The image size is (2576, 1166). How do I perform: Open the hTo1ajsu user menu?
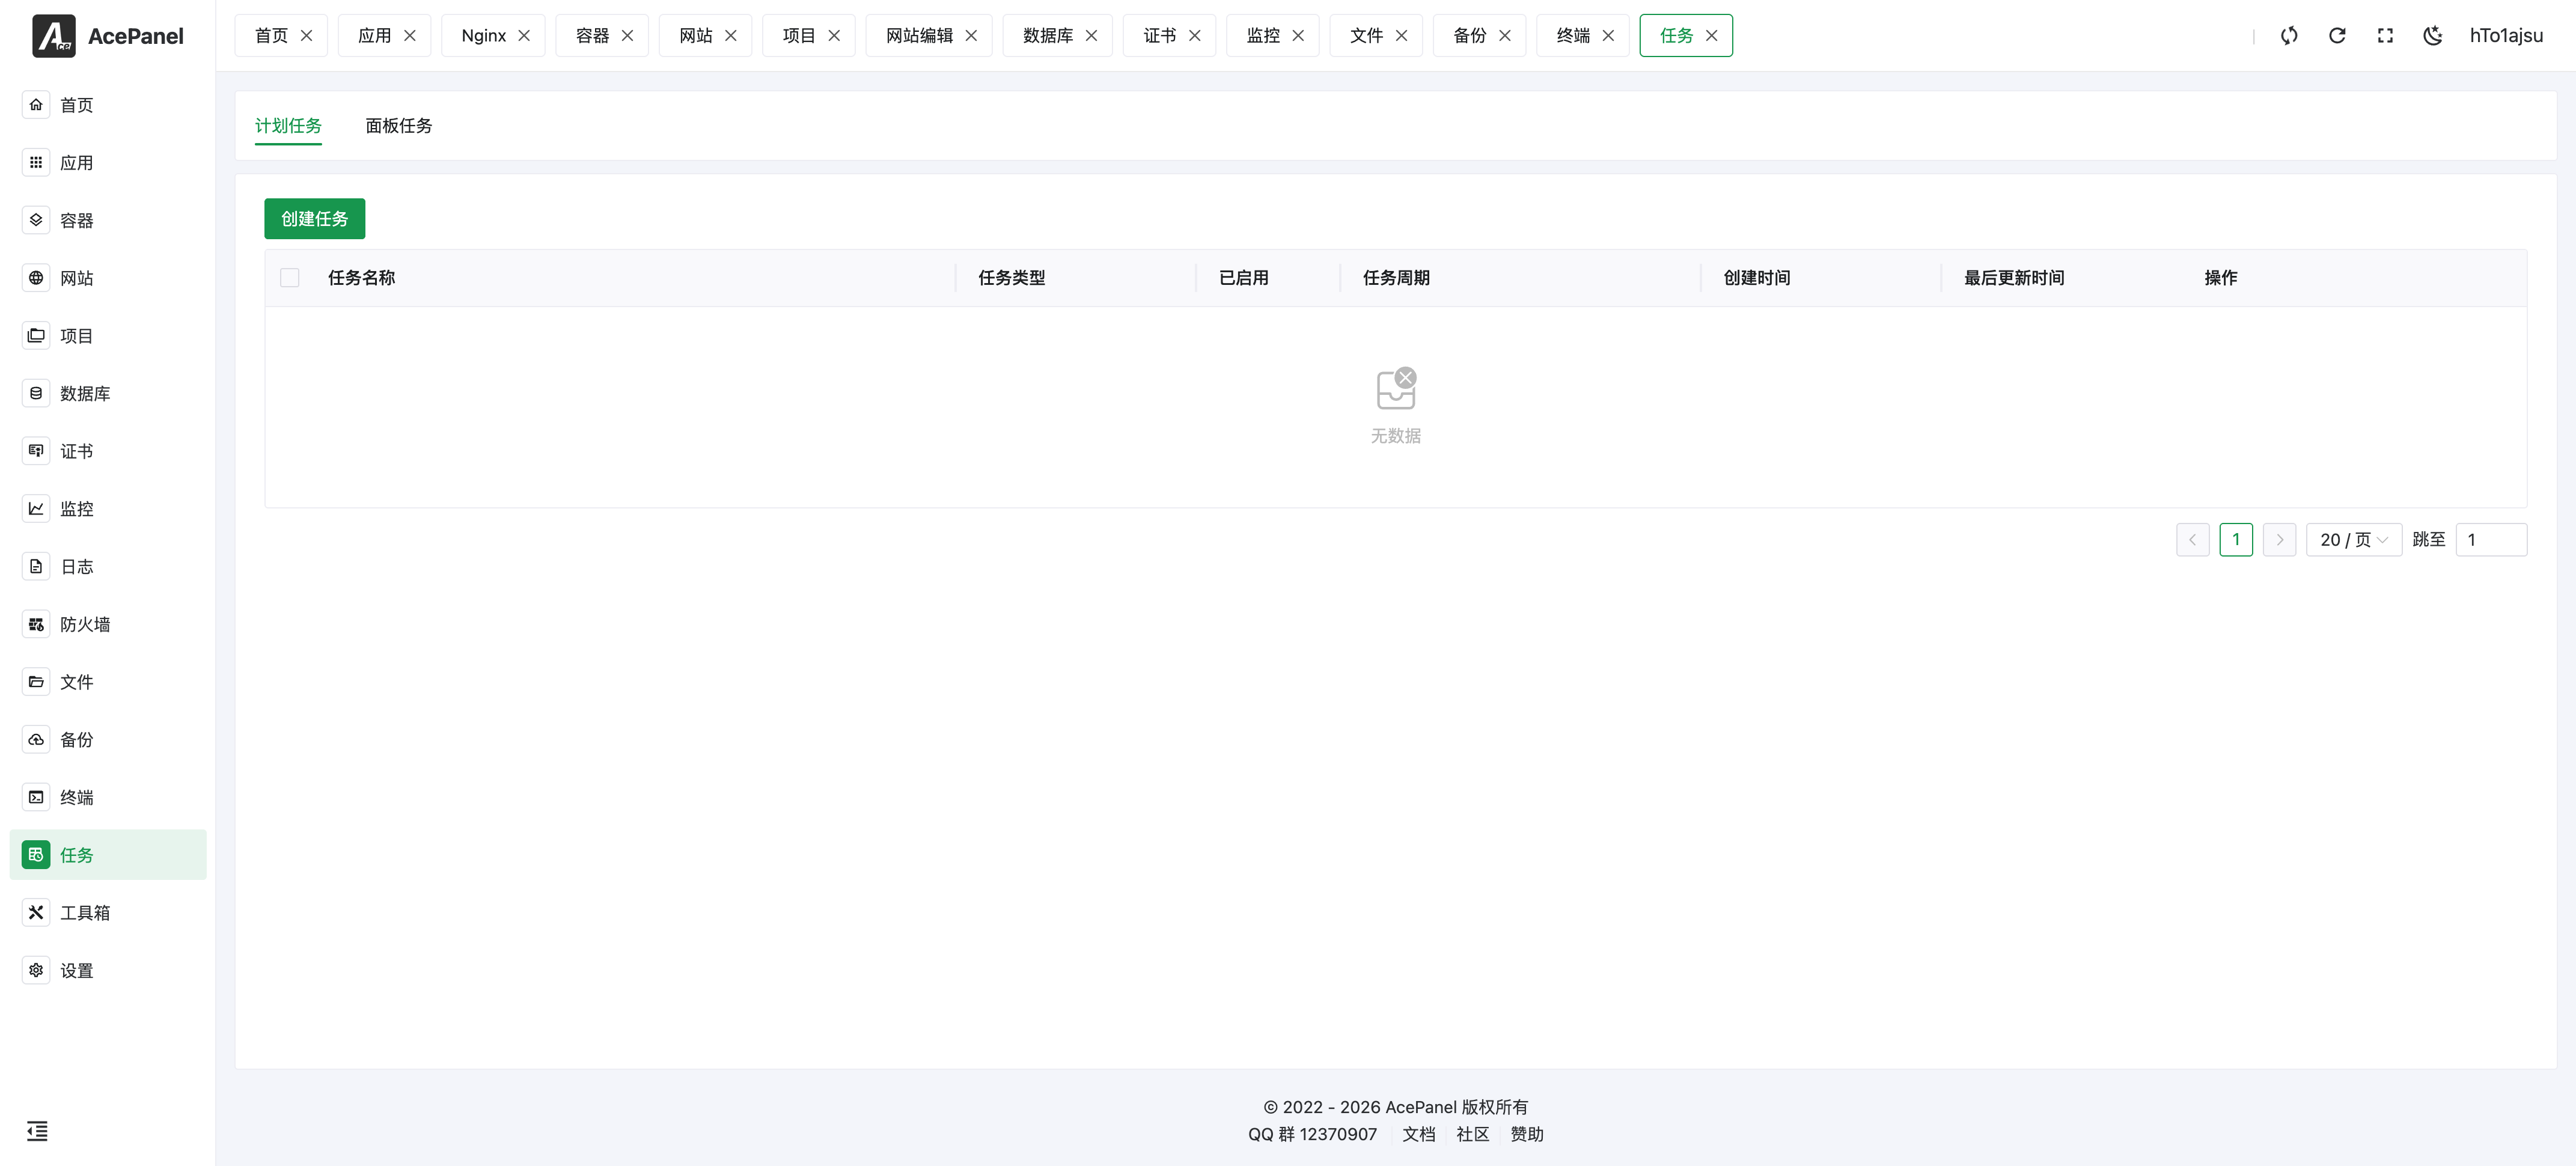(2506, 36)
